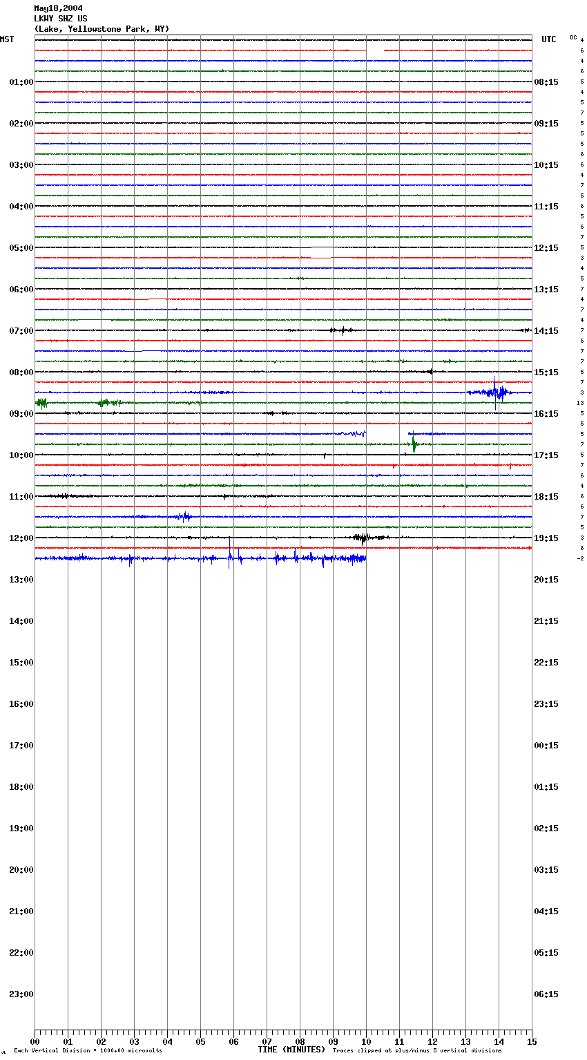Click the minute 15 axis tick label
The height and width of the screenshot is (1060, 587).
coord(532,1041)
